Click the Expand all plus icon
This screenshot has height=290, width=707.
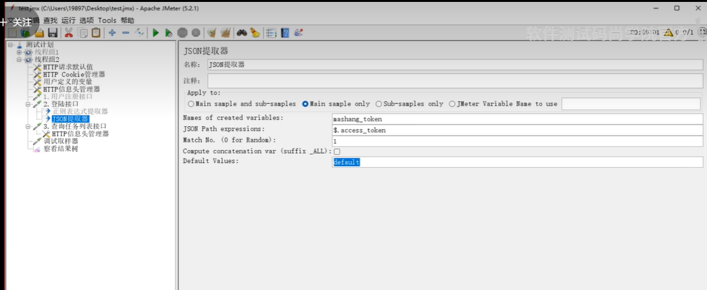click(113, 33)
